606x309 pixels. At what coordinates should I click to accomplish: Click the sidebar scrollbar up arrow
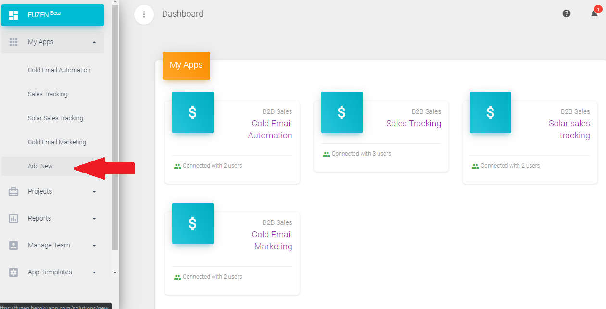(x=115, y=2)
